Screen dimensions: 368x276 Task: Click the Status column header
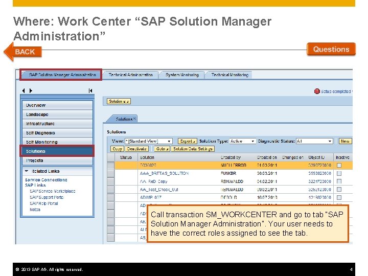[126, 157]
